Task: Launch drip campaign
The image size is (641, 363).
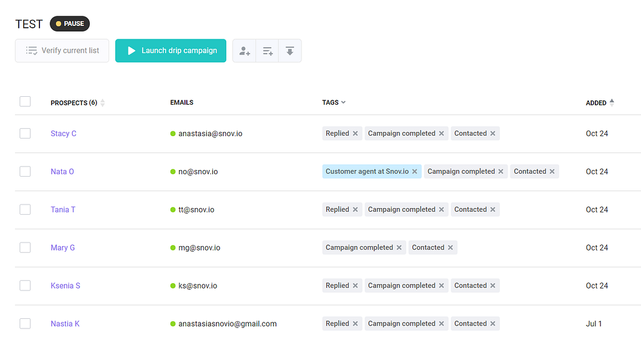Action: (x=171, y=51)
